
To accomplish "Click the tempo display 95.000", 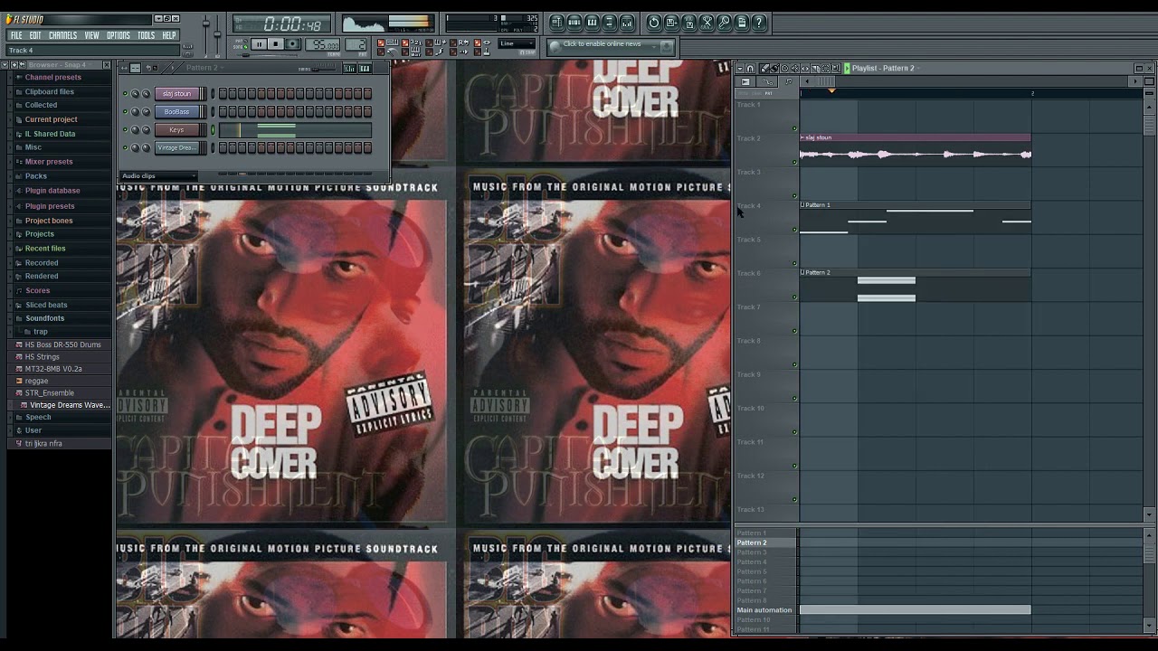I will click(x=322, y=44).
